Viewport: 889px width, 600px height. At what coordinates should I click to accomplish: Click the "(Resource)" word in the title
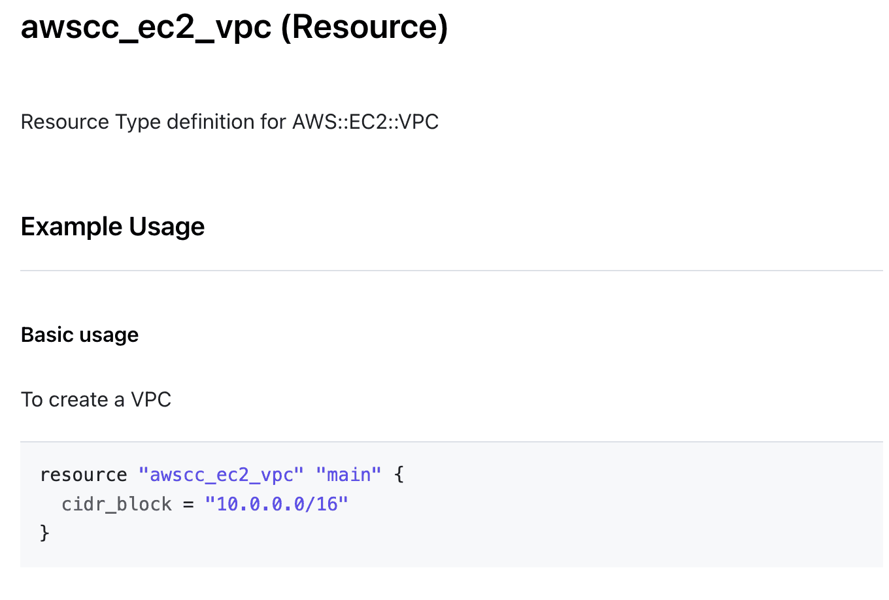[364, 27]
